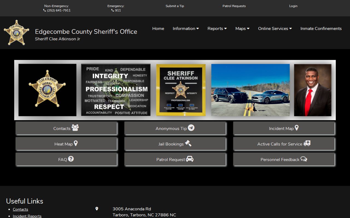Click the chat bubbles icon on Personnel Feedback
The height and width of the screenshot is (218, 350).
(304, 159)
